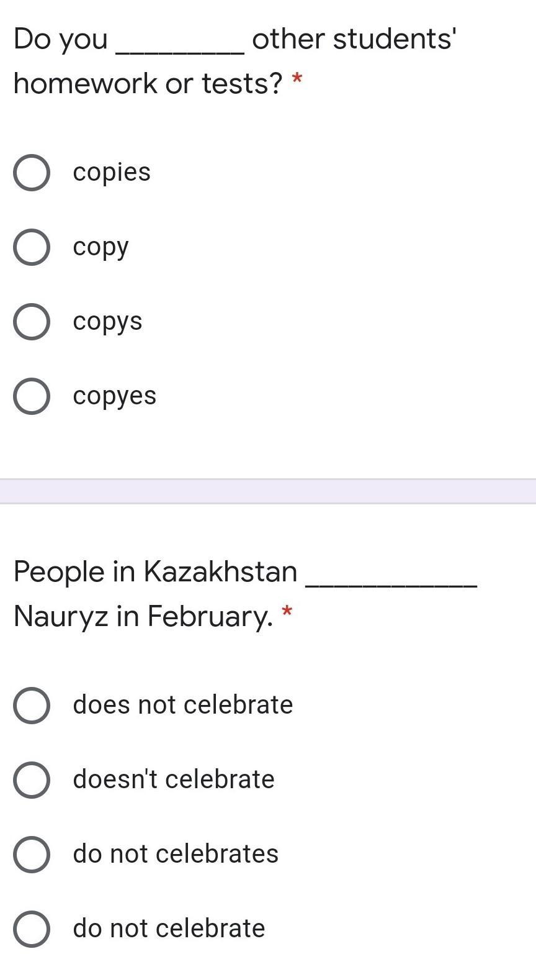
Task: Tap the "copys" answer label
Action: (x=107, y=322)
